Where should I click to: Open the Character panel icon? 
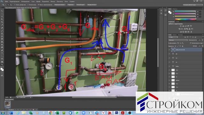(x=161, y=11)
